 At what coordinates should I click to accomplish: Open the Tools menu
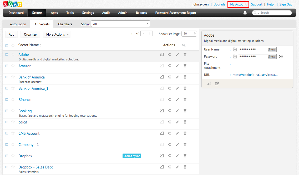(x=70, y=13)
